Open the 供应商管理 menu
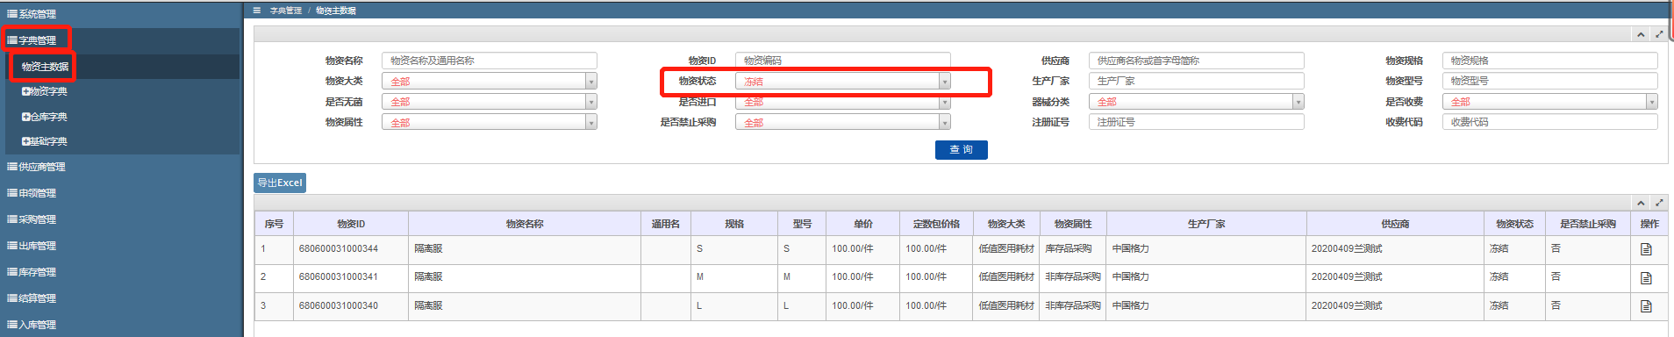1674x337 pixels. point(37,167)
